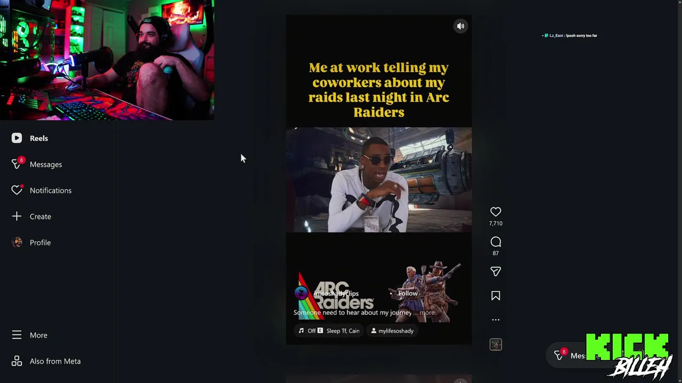Mute reel audio speaker toggle

(x=460, y=26)
